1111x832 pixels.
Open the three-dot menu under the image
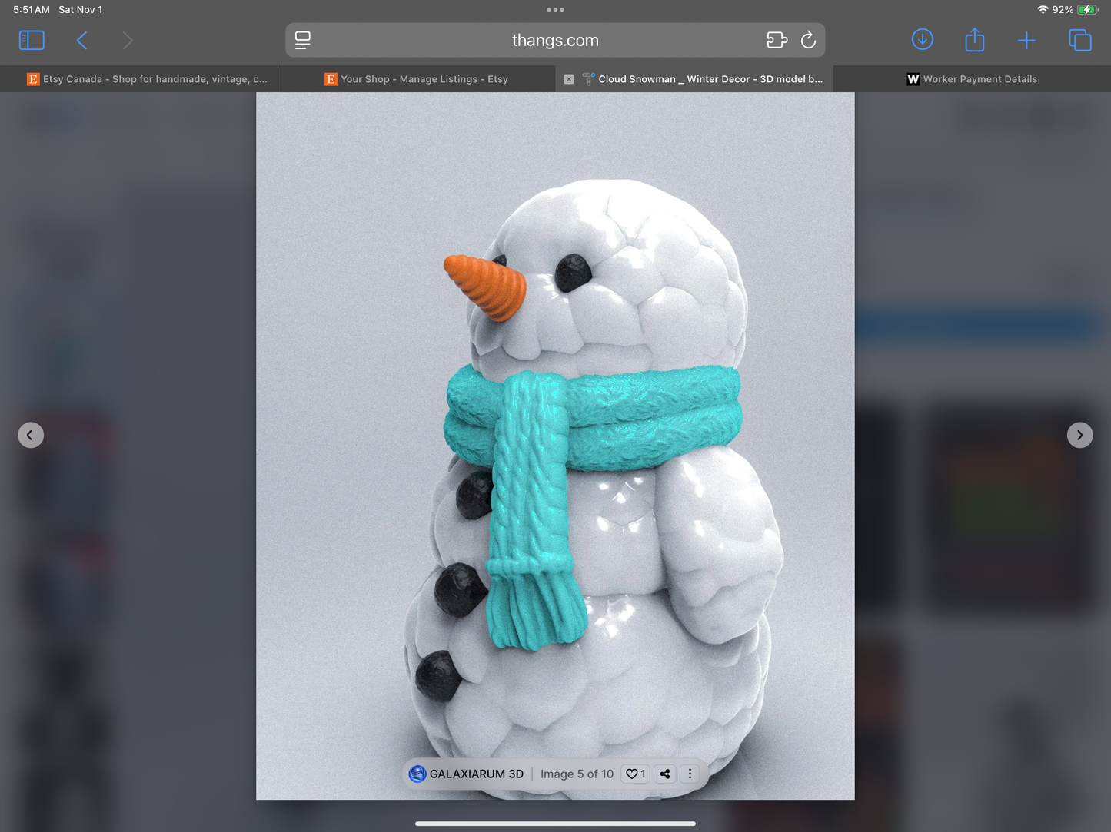click(690, 774)
